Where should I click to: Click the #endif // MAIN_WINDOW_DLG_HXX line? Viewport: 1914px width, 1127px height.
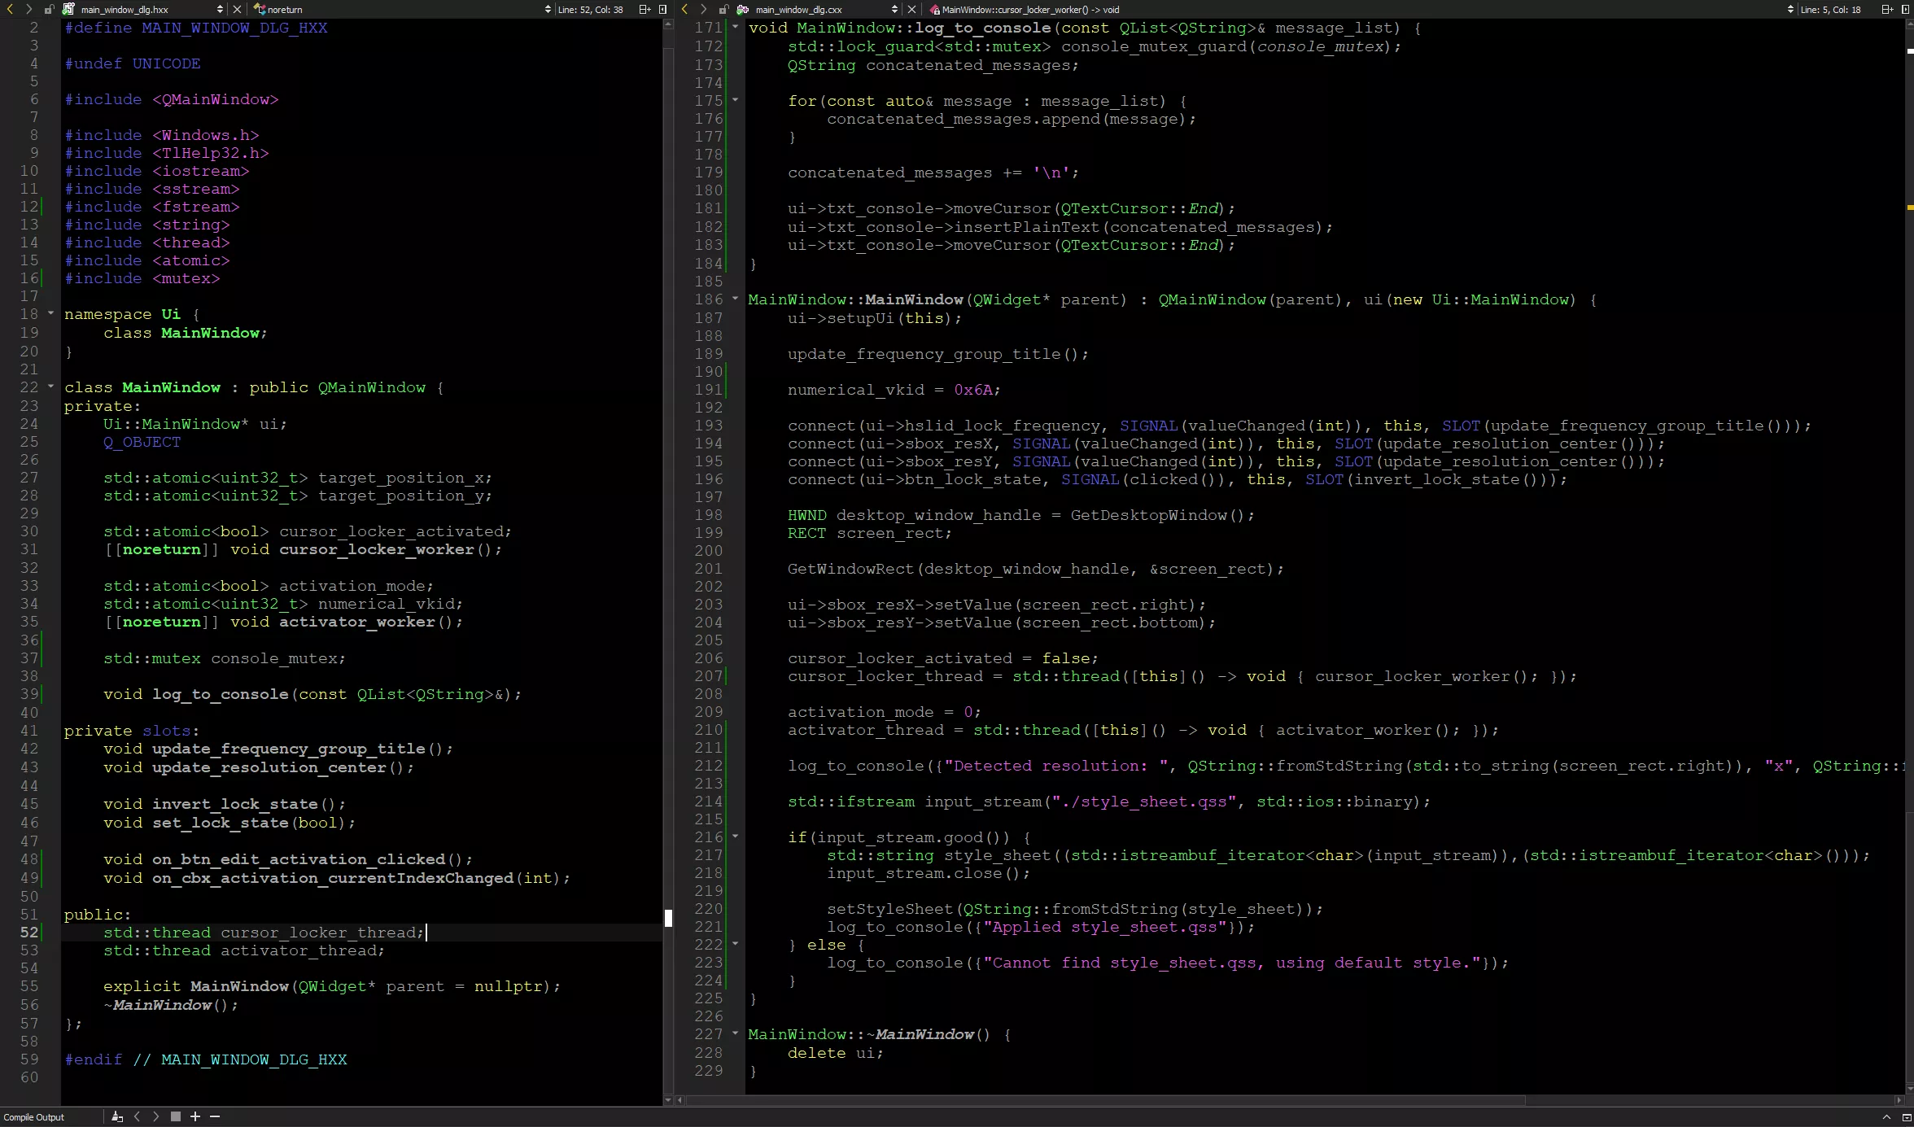(206, 1059)
